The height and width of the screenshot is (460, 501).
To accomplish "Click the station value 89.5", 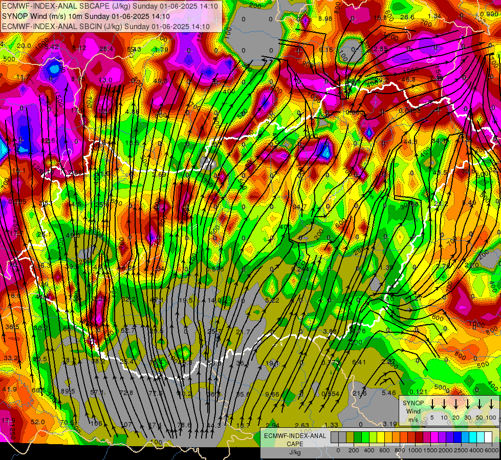I will click(68, 392).
